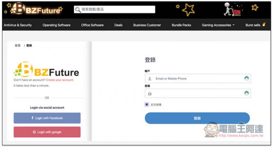Select Bundle Packs menu item

[x=181, y=25]
